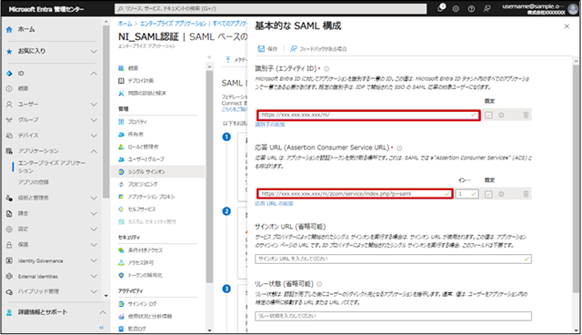
Task: Close the 基本的な SAML 構成 panel
Action: pyautogui.click(x=567, y=26)
